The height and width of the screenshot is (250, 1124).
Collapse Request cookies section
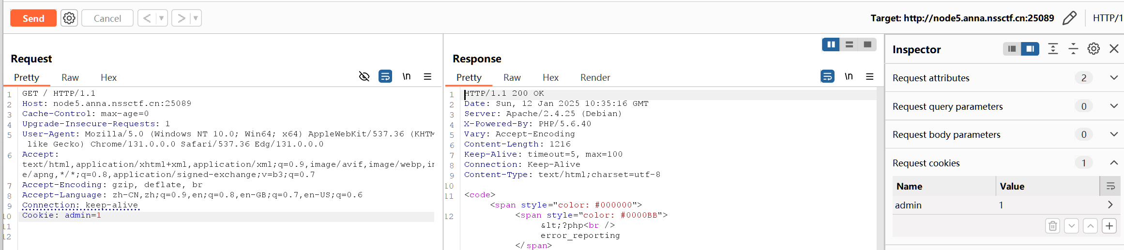1113,163
